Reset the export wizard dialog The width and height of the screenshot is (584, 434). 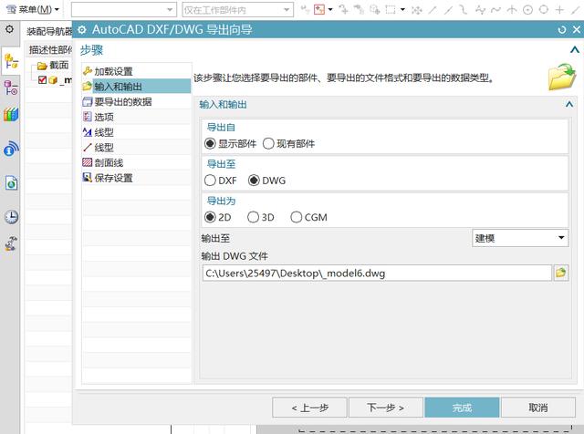point(561,30)
